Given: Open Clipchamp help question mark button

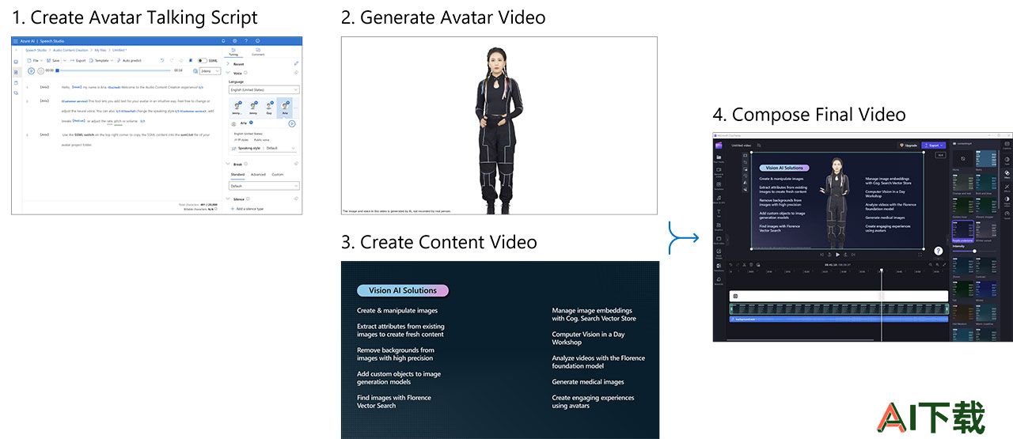Looking at the screenshot, I should pos(939,251).
